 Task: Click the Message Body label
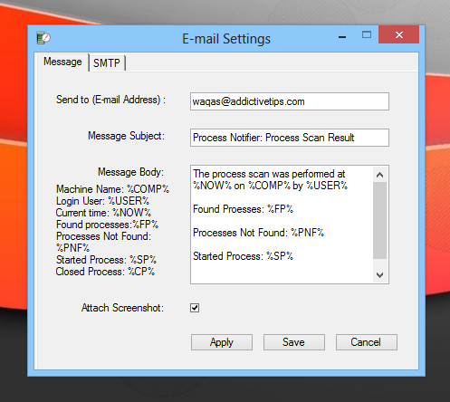tap(130, 172)
